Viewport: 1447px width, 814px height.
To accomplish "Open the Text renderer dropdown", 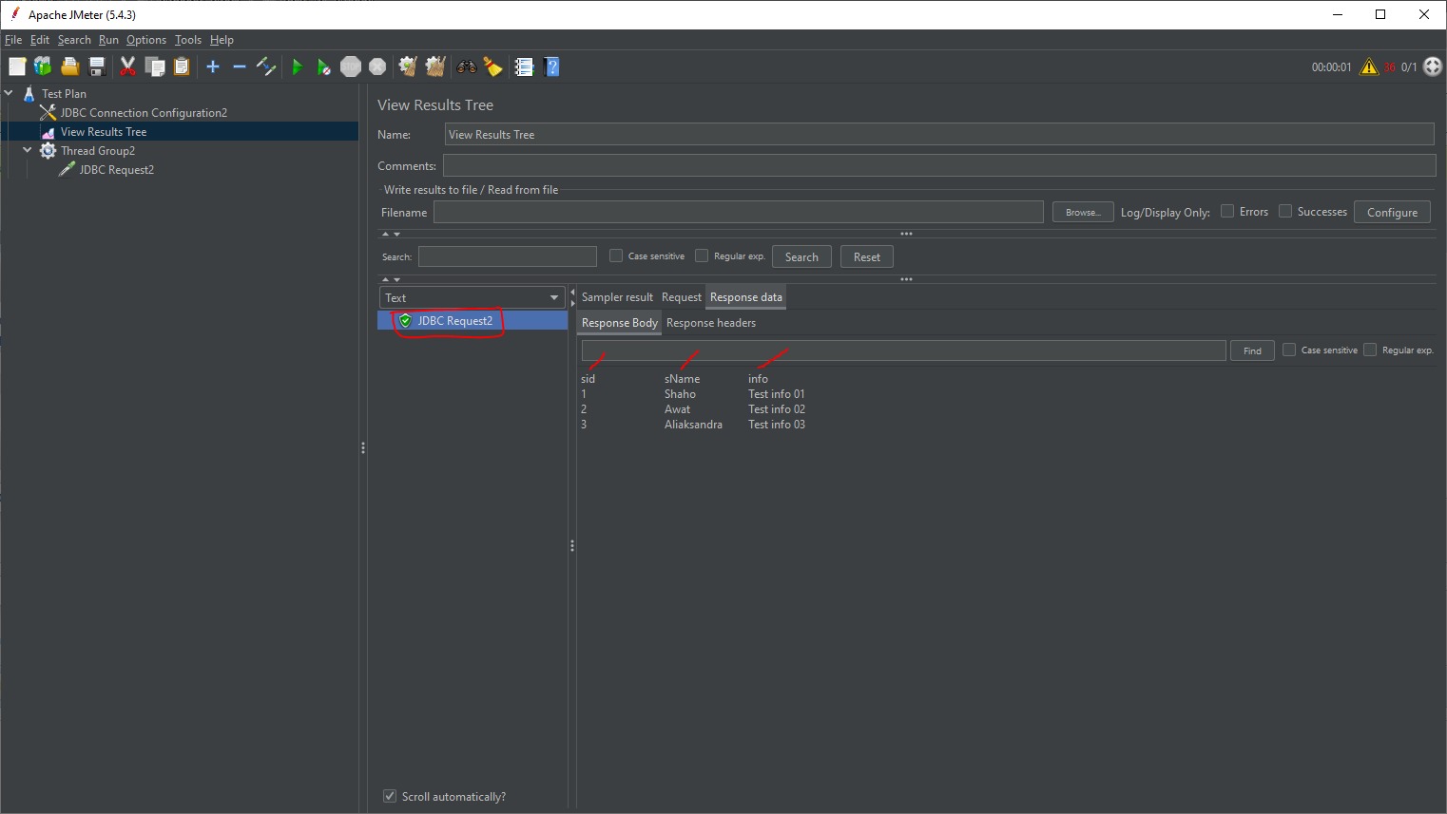I will click(473, 297).
